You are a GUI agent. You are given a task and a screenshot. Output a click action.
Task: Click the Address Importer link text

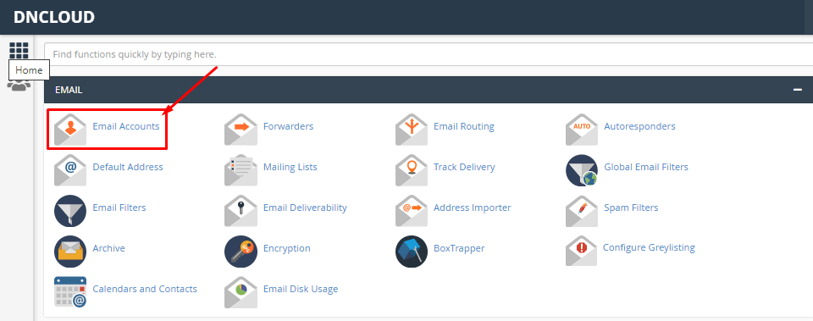pyautogui.click(x=473, y=208)
